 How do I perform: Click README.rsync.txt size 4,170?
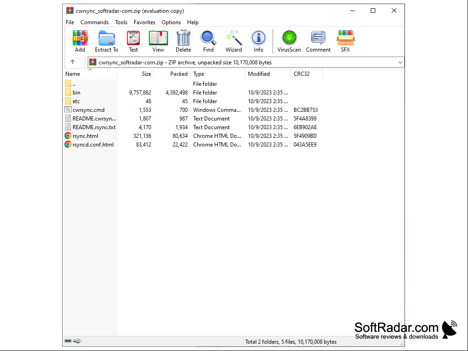(145, 127)
